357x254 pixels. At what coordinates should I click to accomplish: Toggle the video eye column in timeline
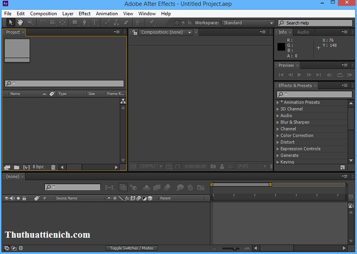coord(7,198)
